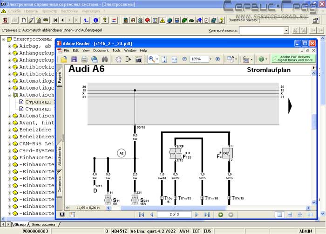Open the Zoom tool dropdown arrow
Viewport: 326px width, 234px height.
pyautogui.click(x=157, y=59)
